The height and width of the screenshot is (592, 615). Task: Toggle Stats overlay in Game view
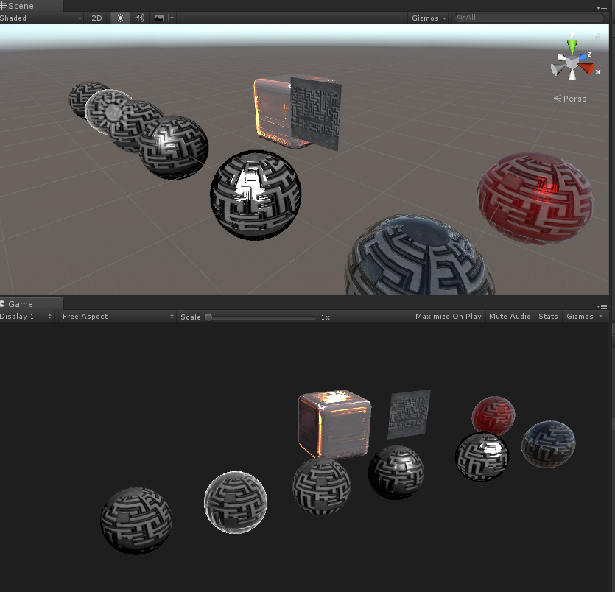pyautogui.click(x=548, y=317)
